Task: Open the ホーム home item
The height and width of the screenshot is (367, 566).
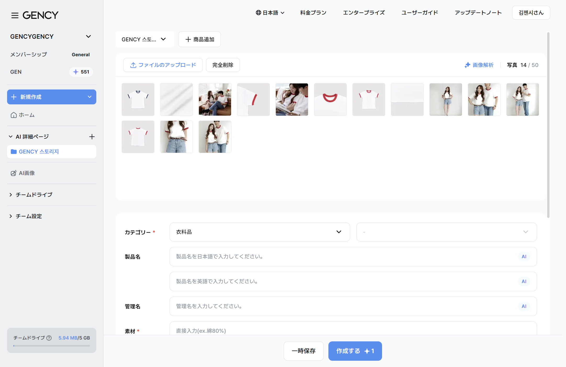Action: (x=23, y=115)
